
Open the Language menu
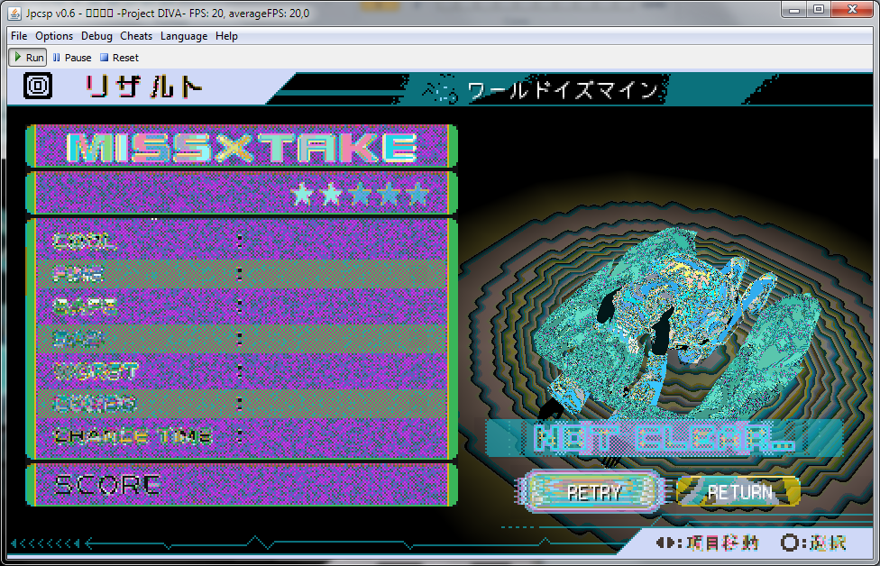point(184,36)
